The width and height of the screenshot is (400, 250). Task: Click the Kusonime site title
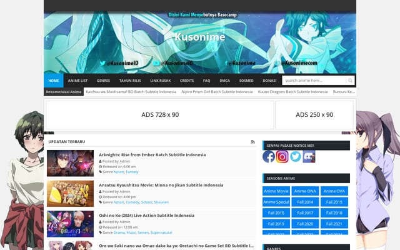coord(200,37)
